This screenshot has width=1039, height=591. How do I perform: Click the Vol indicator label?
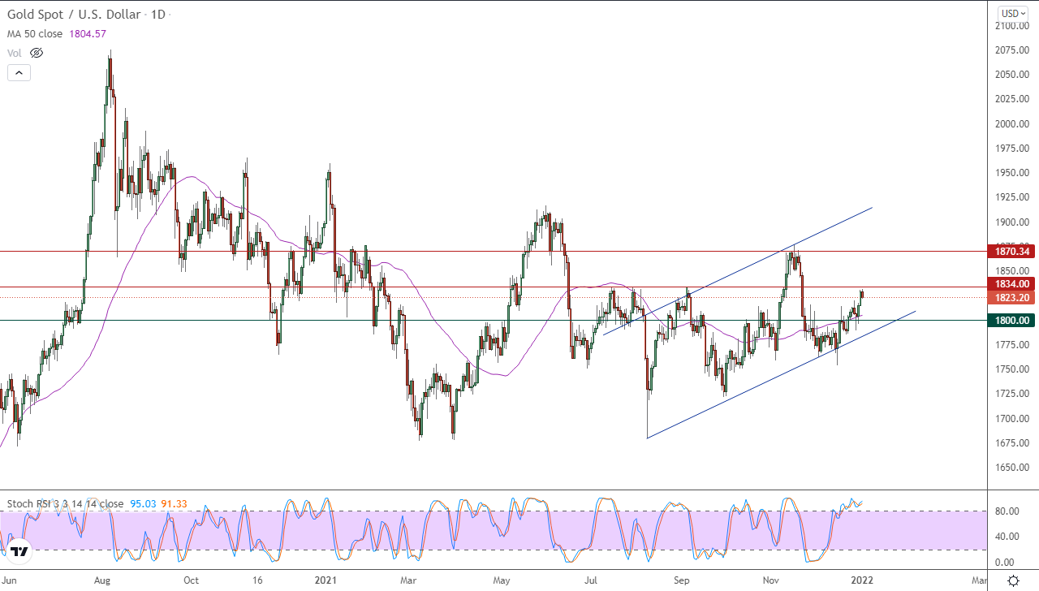tap(15, 53)
